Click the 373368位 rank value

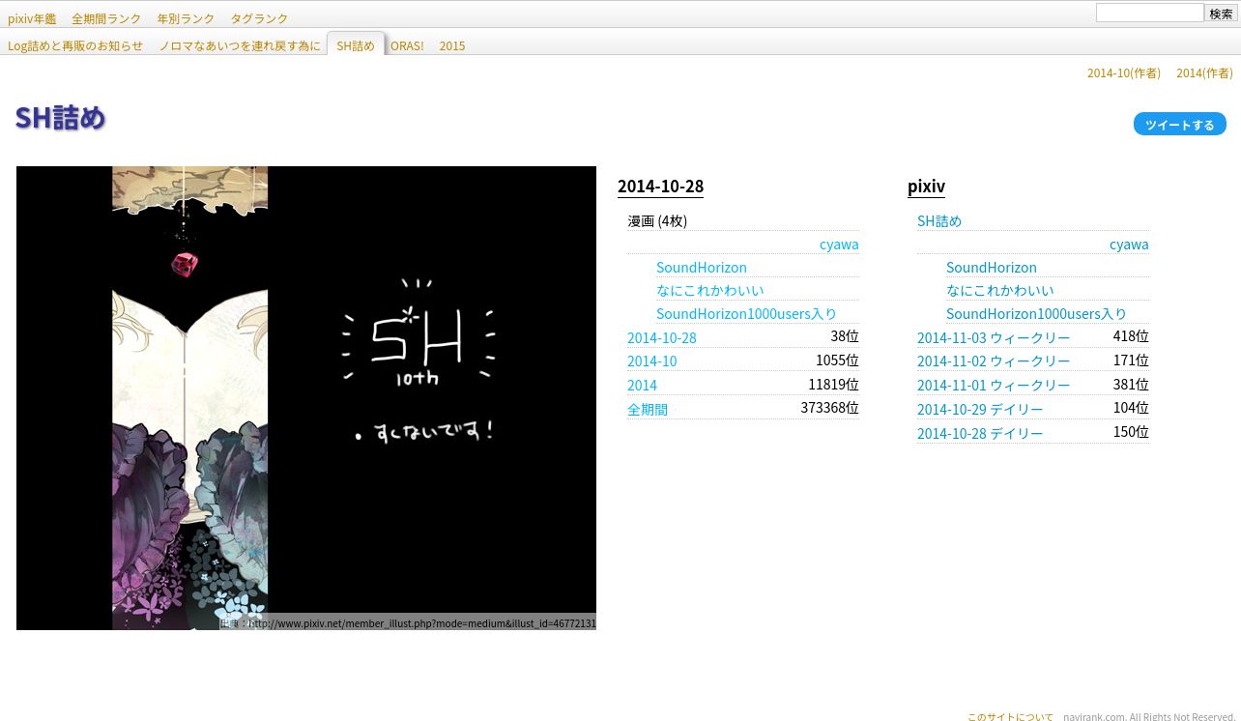tap(829, 408)
